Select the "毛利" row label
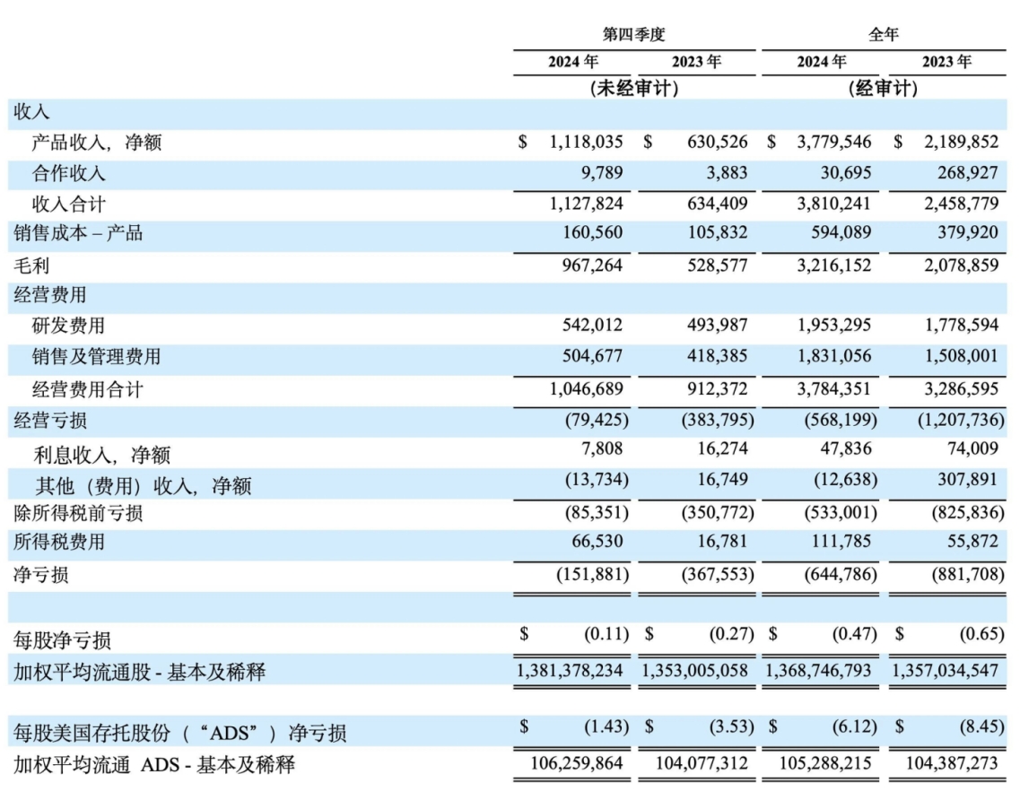1020x800 pixels. pos(31,266)
